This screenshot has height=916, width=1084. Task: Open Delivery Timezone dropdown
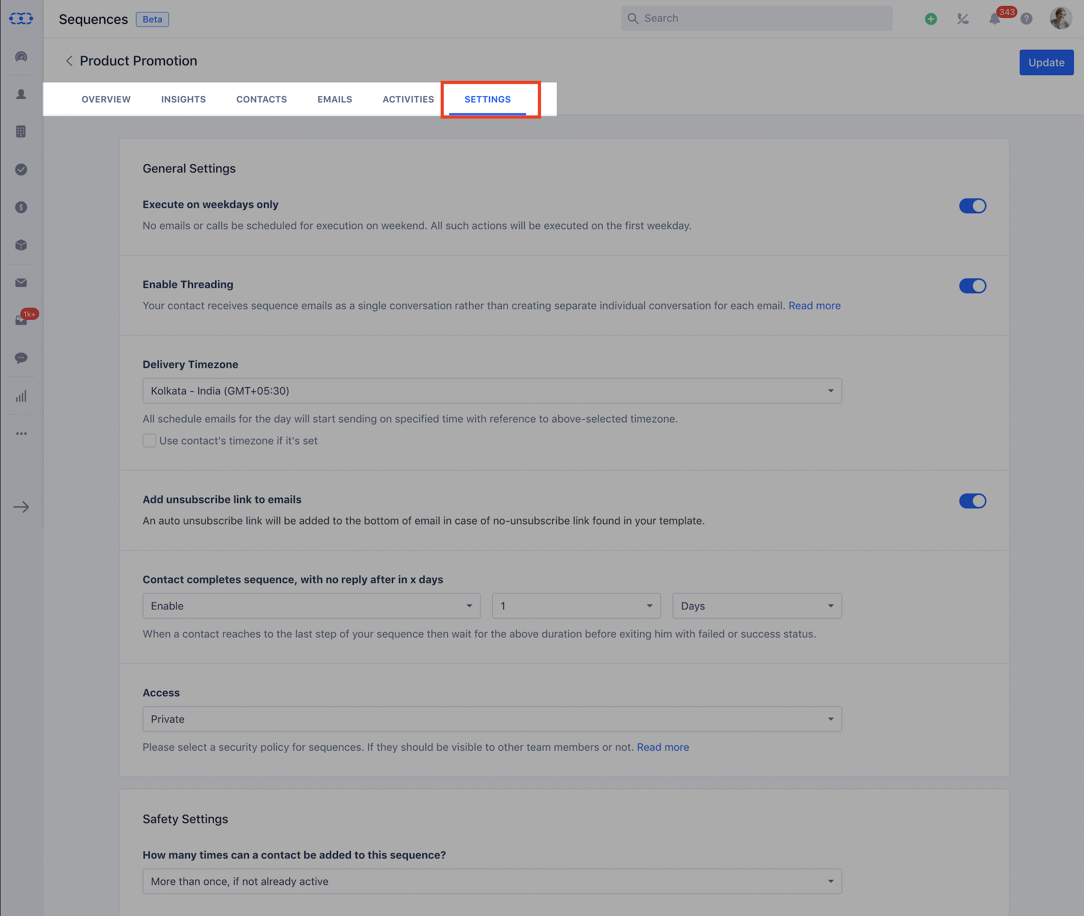click(492, 390)
